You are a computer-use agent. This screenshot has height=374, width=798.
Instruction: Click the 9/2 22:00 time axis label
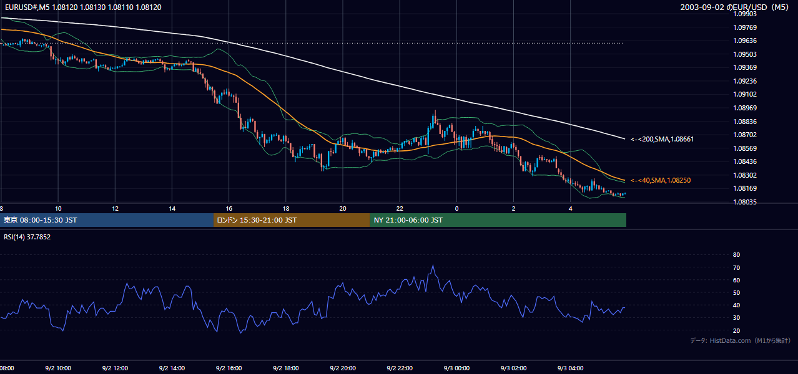400,368
